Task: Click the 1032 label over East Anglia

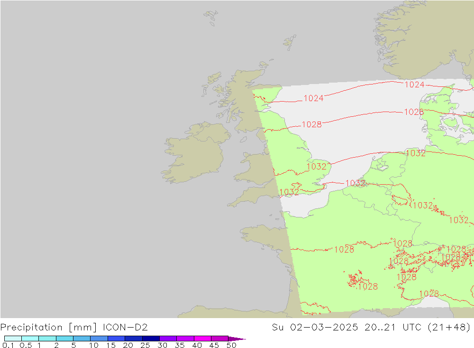Action: coord(317,166)
